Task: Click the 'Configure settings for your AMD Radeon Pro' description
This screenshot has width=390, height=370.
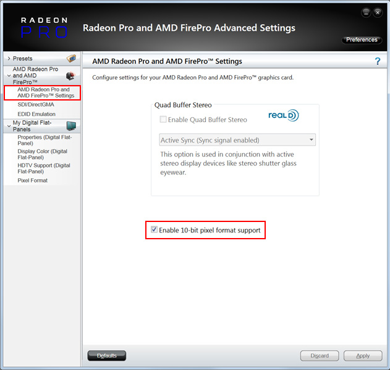Action: [x=193, y=78]
